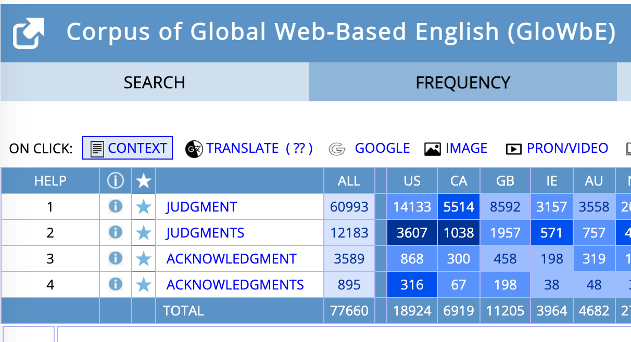This screenshot has width=631, height=342.
Task: Click the CA column header
Action: (459, 180)
